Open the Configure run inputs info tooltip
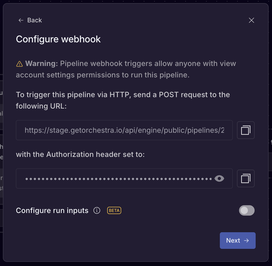272x266 pixels. pos(97,211)
